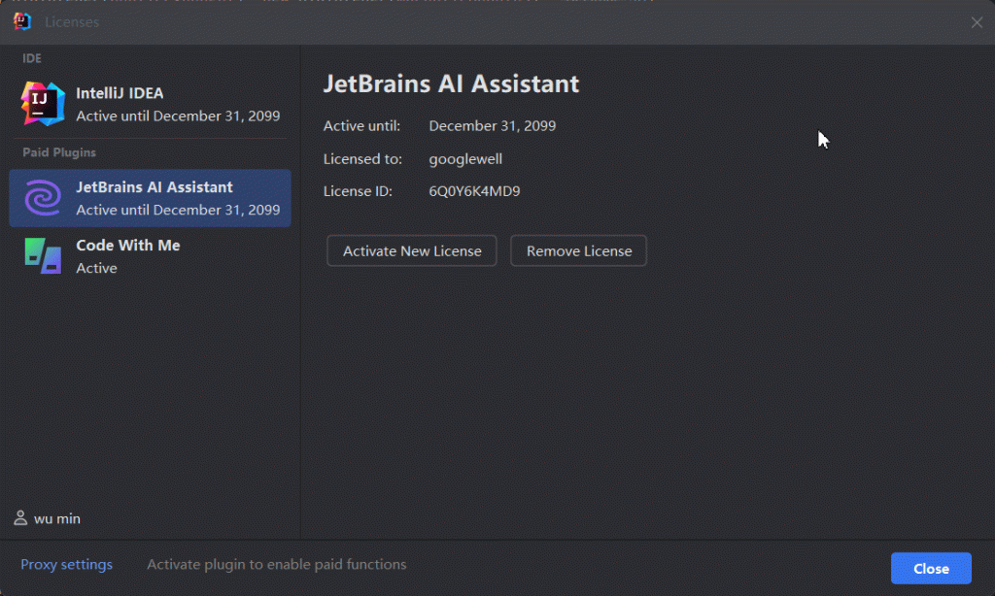
Task: Click the IntelliJ IDEA logo icon in sidebar
Action: (43, 104)
